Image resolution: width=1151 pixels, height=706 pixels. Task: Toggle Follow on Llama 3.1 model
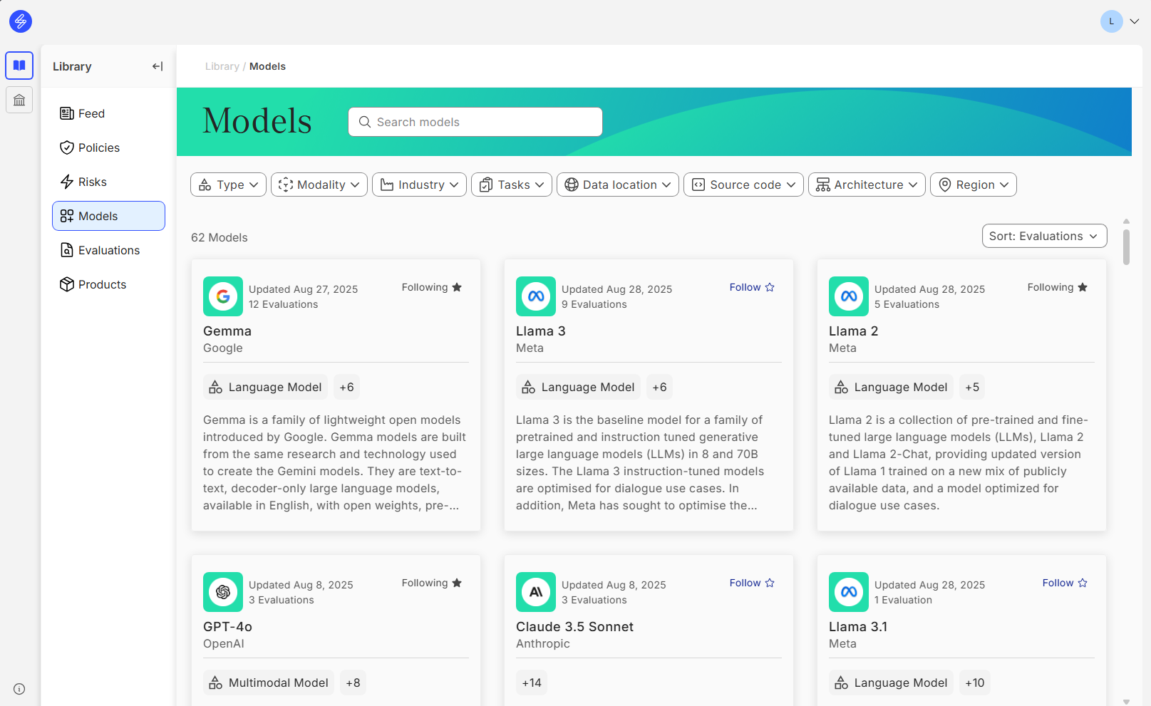(1065, 583)
